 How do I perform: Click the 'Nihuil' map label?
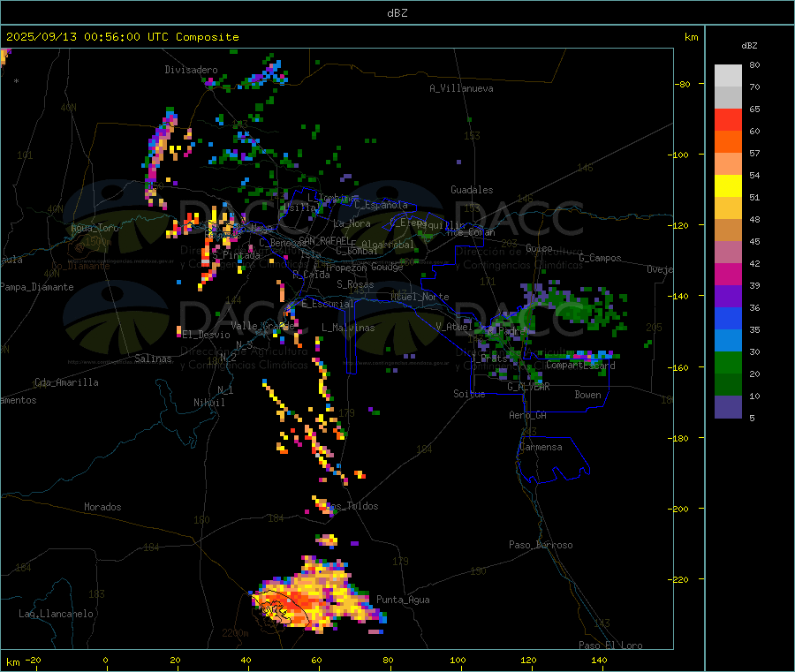coord(208,403)
